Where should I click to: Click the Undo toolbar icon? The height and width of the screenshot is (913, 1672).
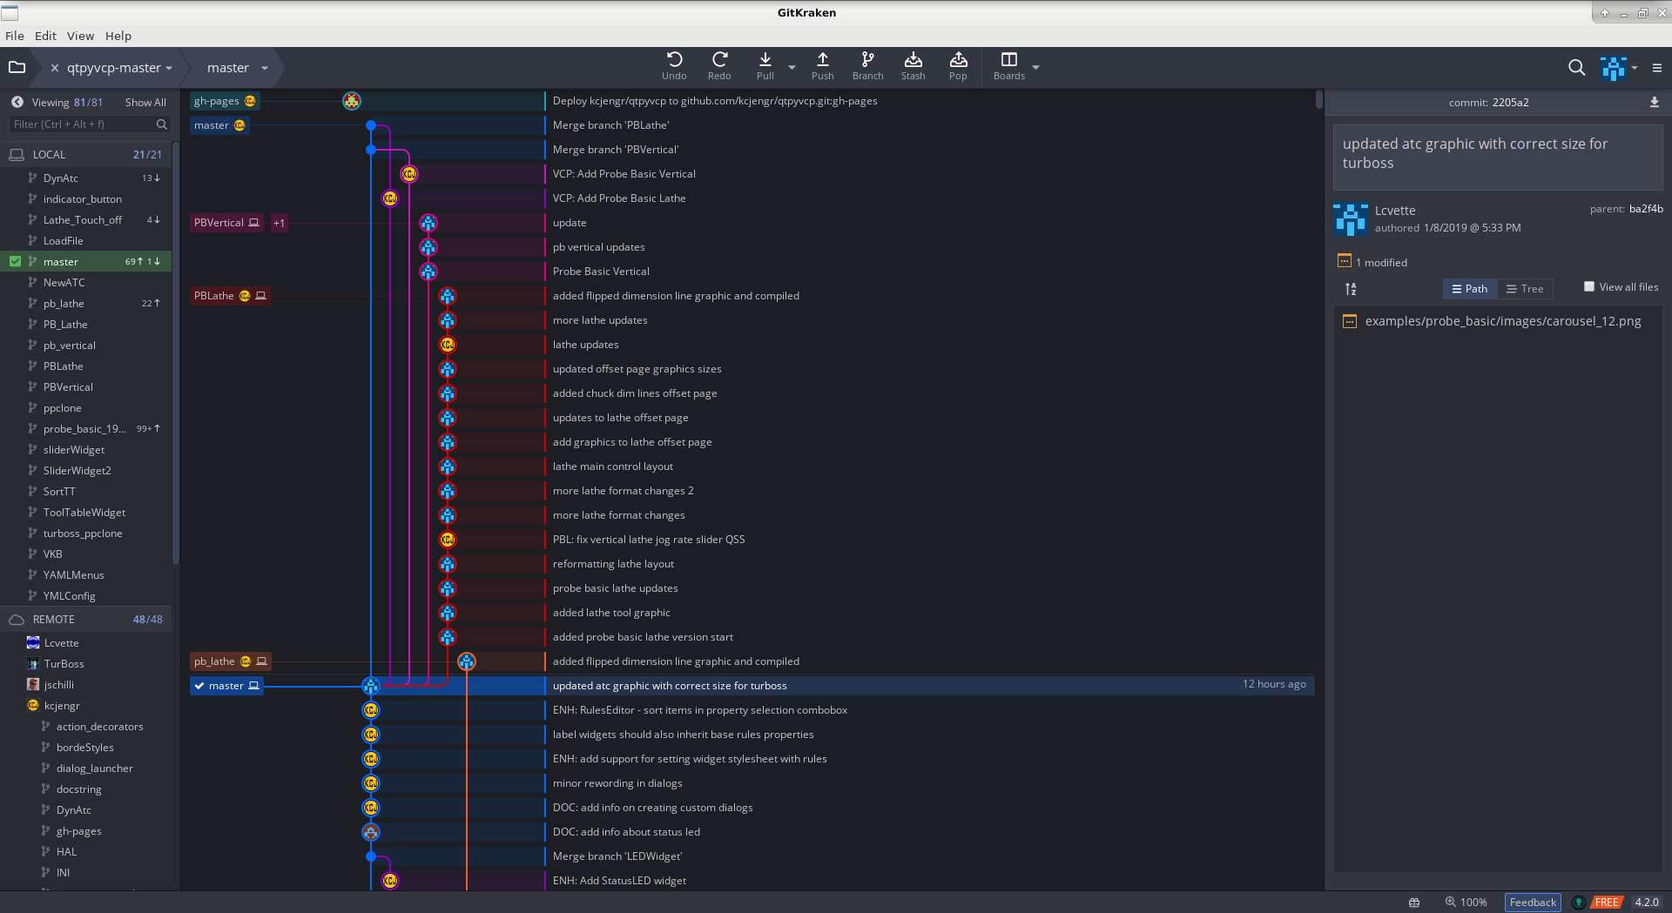click(x=674, y=65)
